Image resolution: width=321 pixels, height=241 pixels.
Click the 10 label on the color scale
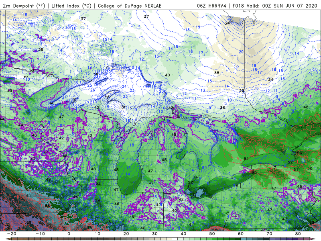click(x=98, y=234)
